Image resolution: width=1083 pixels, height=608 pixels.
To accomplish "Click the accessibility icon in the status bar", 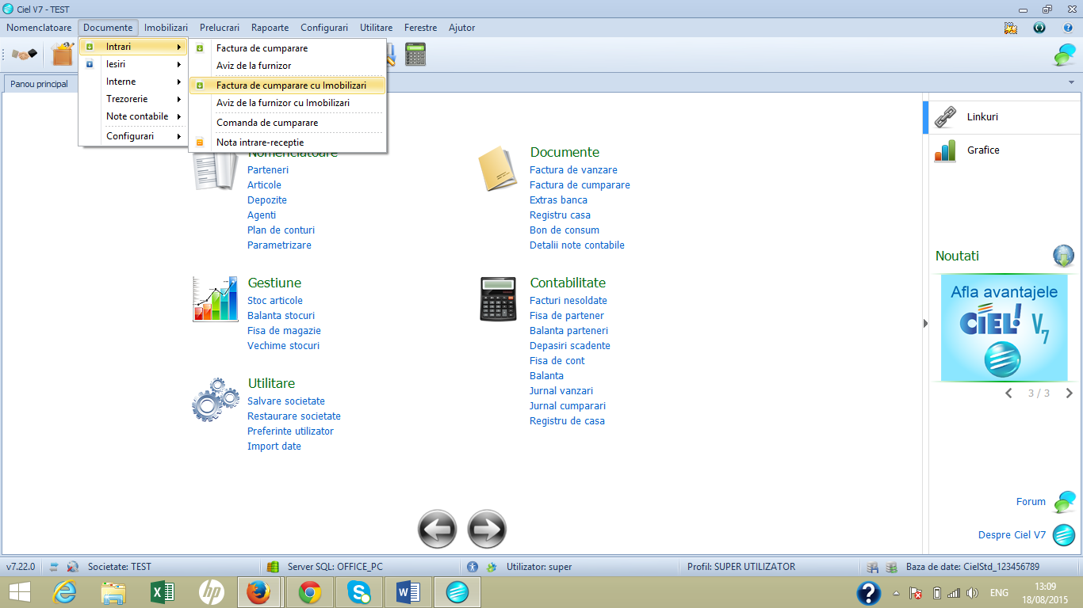I will click(473, 567).
